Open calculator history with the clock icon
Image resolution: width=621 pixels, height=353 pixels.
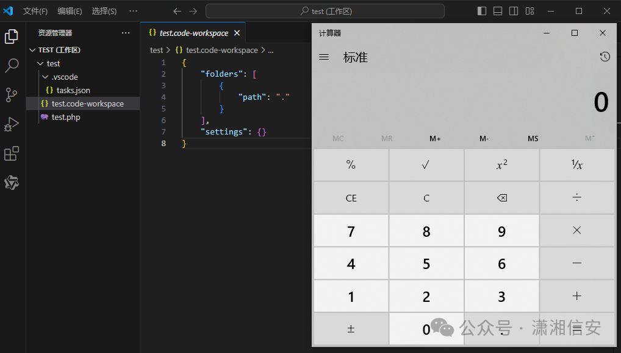click(x=605, y=57)
